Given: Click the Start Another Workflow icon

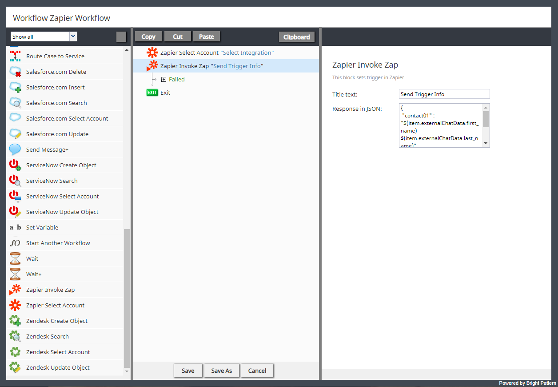Looking at the screenshot, I should pos(15,243).
